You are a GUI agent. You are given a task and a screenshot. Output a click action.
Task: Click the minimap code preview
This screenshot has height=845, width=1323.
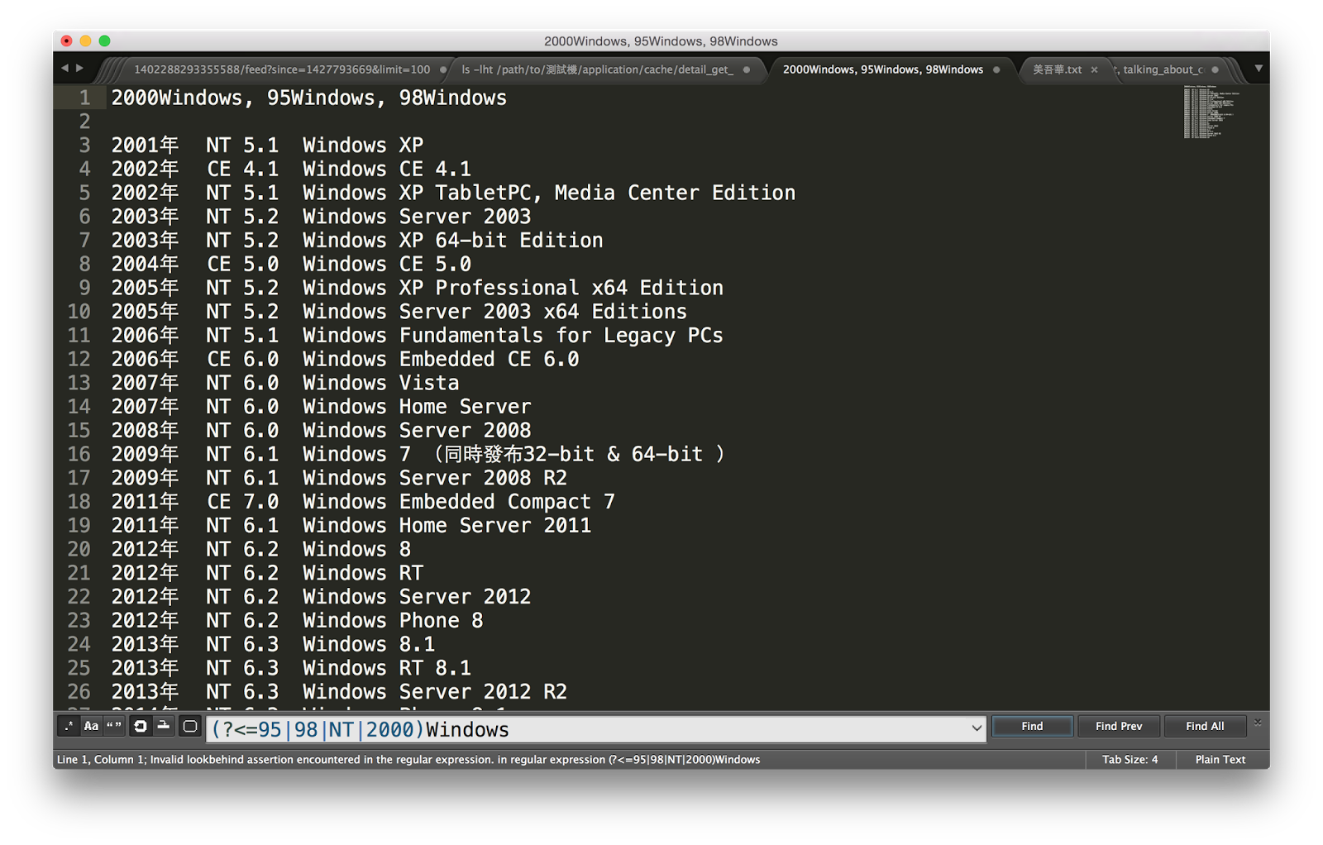click(1211, 111)
